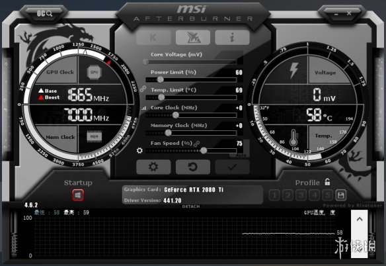
Task: Click the Fan Speed slider handle
Action: tap(204, 150)
